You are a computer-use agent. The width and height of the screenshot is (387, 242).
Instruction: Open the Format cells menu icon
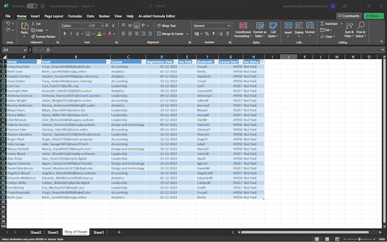click(x=310, y=26)
